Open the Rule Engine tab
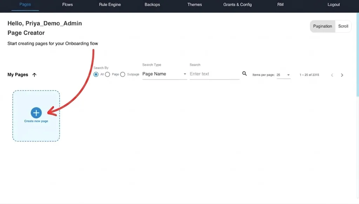Image resolution: width=359 pixels, height=204 pixels. (x=110, y=5)
